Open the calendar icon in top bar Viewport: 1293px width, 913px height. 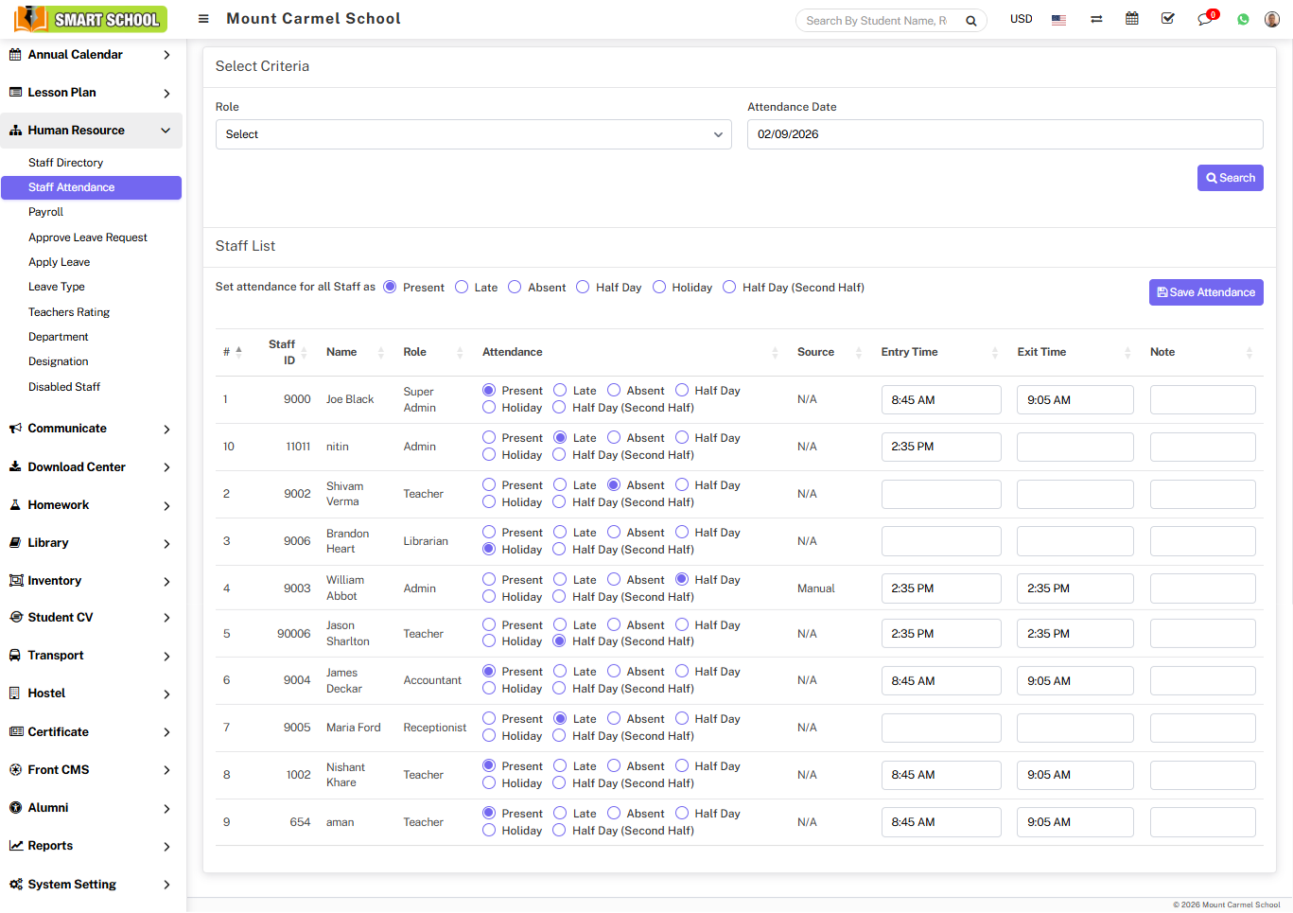click(1131, 19)
